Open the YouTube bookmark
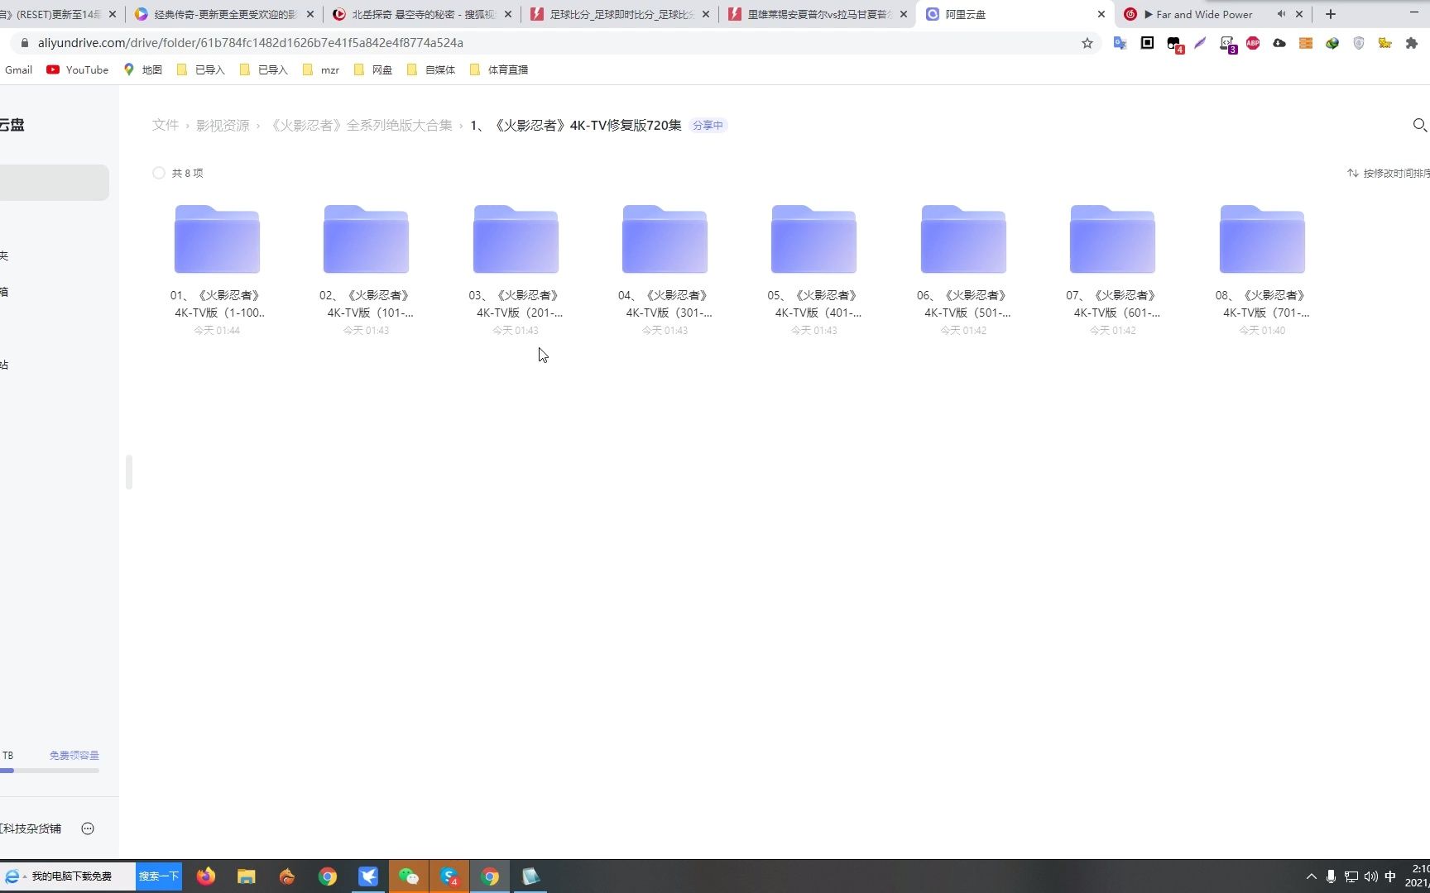 (78, 69)
